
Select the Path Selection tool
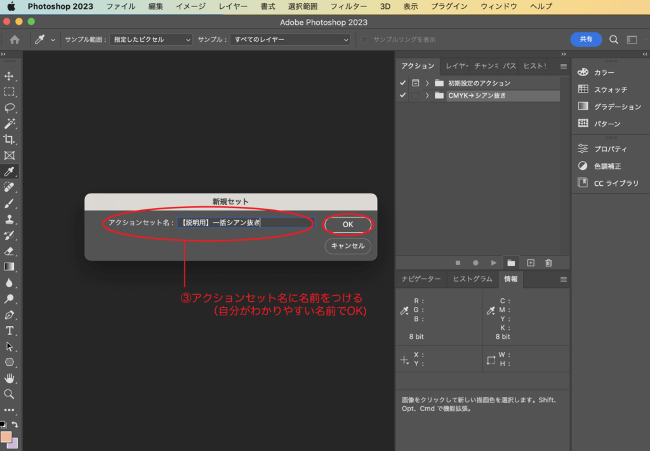tap(9, 346)
